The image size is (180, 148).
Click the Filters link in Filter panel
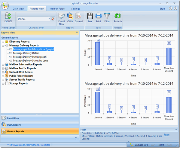166,135
